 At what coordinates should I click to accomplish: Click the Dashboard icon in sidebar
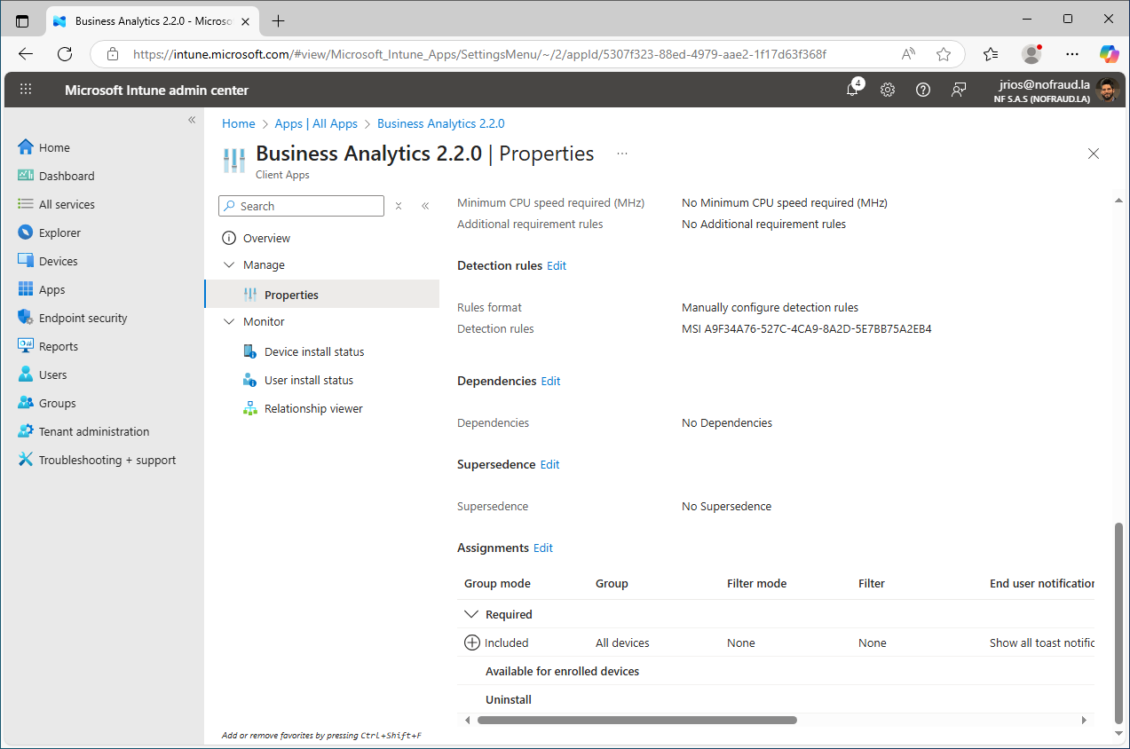26,176
